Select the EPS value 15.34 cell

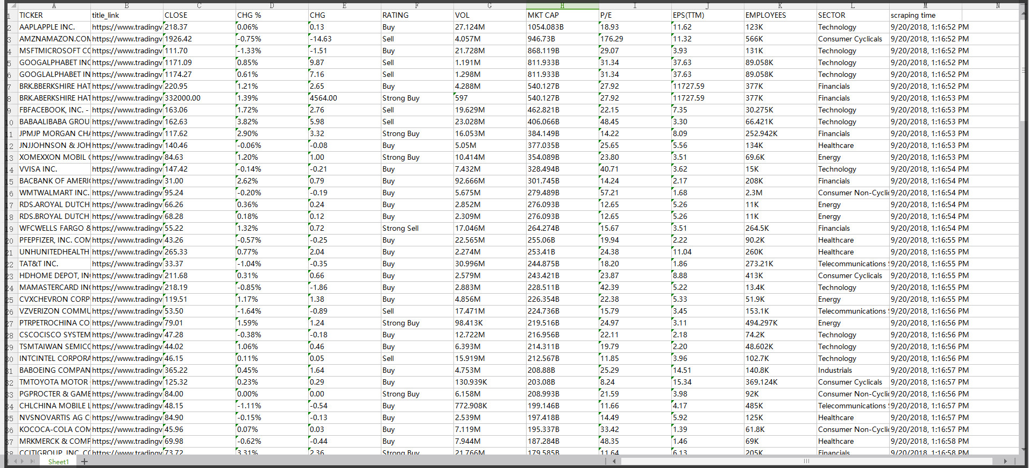707,382
